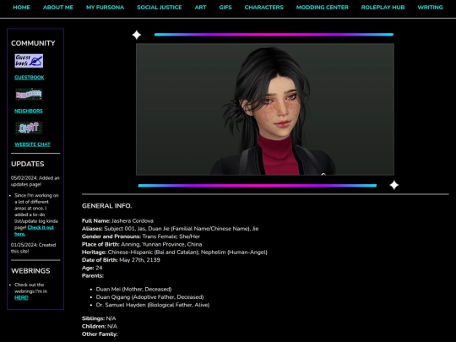Click the Aliases line with 'Subject 001'
The width and height of the screenshot is (456, 342).
tap(170, 229)
